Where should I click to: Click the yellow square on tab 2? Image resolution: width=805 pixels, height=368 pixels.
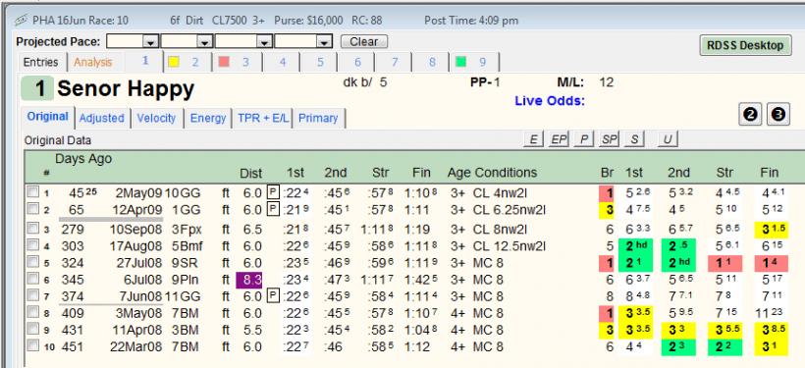point(174,62)
